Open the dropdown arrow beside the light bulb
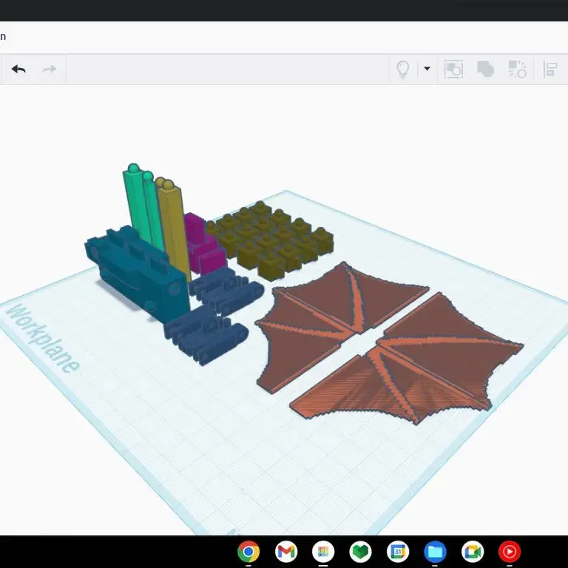The image size is (568, 568). [427, 69]
